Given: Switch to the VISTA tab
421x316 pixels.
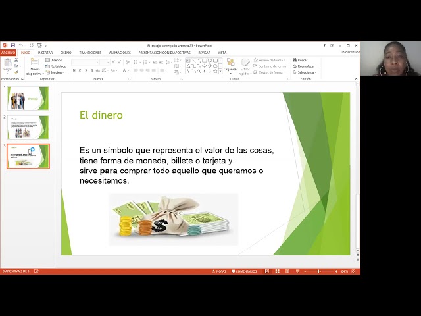Looking at the screenshot, I should pos(222,53).
